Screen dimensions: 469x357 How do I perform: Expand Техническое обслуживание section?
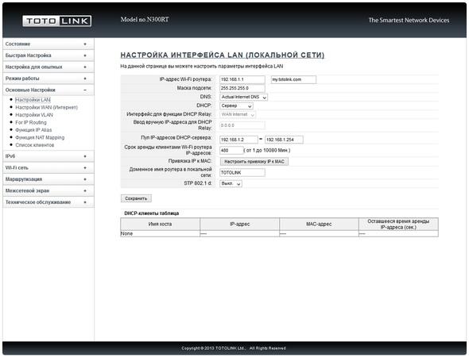(x=48, y=202)
